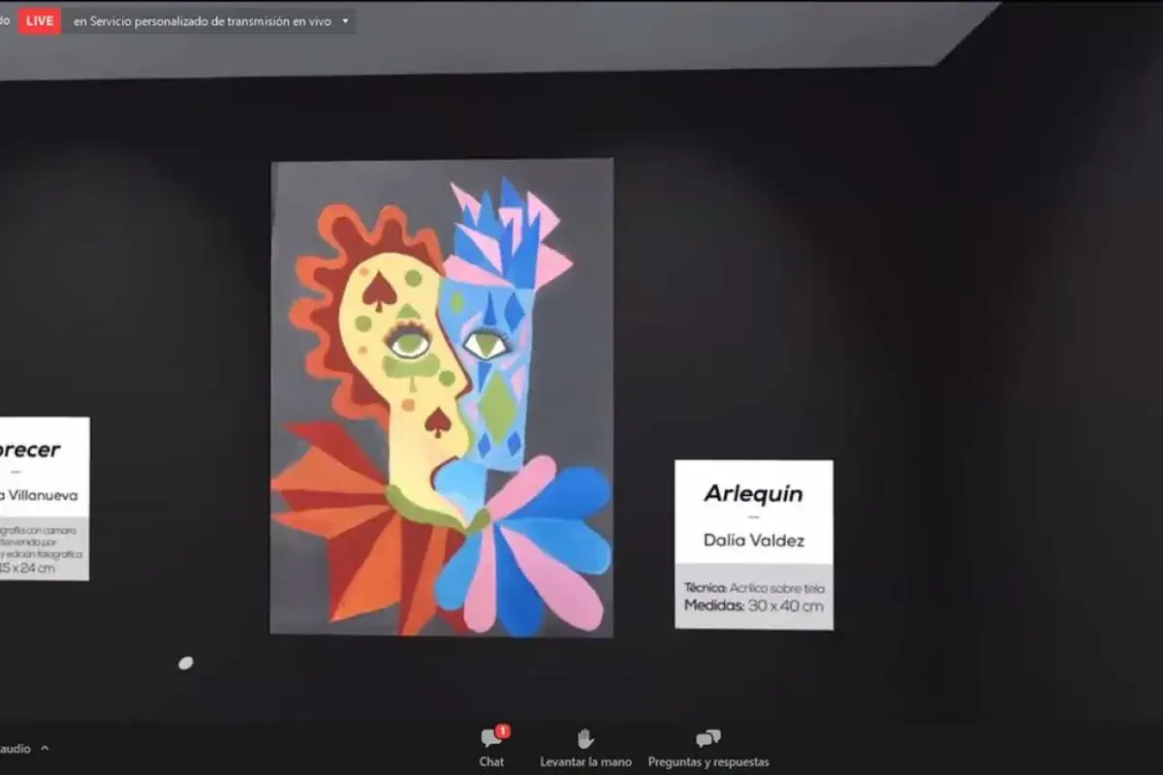
Task: Click the 'Preguntas y respuestas' label
Action: tap(708, 762)
